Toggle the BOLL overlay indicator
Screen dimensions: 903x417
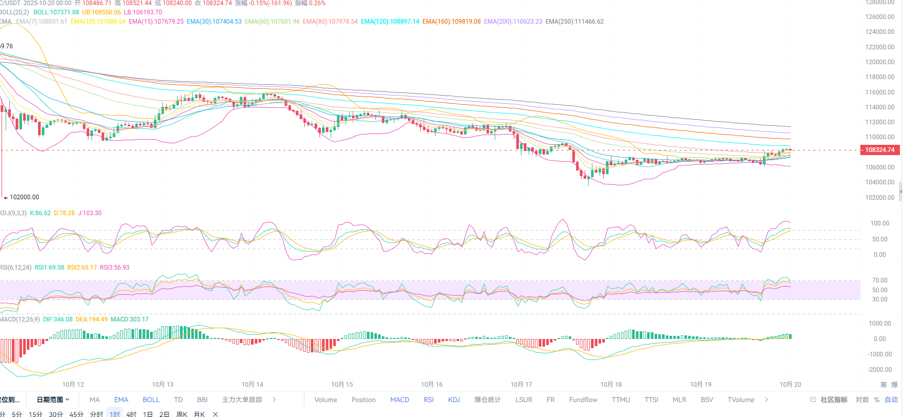[x=151, y=400]
